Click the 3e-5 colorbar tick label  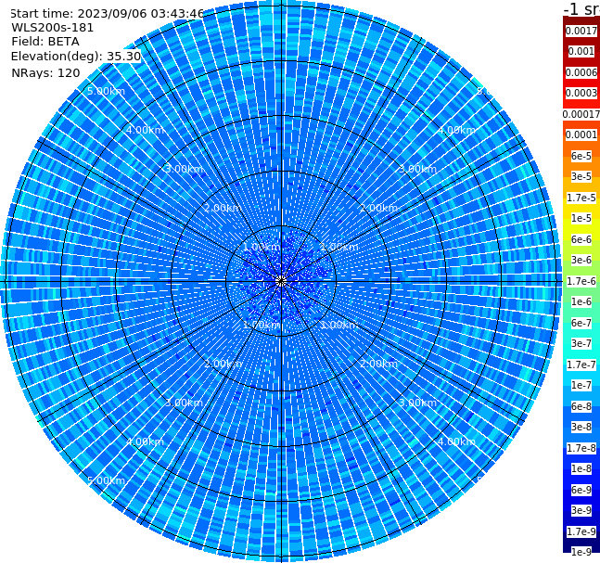pyautogui.click(x=581, y=176)
